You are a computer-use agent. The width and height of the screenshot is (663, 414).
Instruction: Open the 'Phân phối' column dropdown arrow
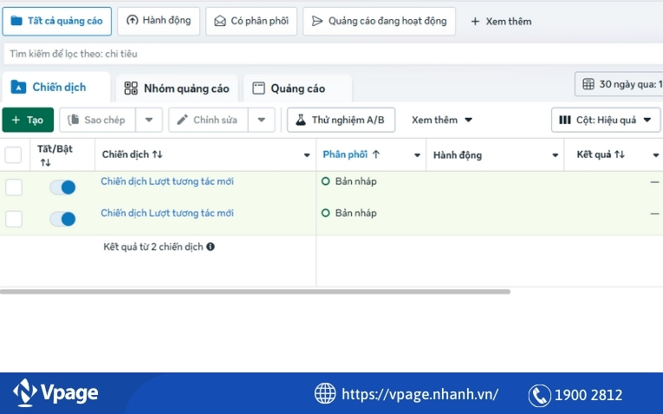click(x=417, y=155)
